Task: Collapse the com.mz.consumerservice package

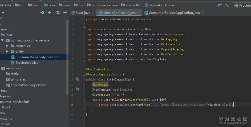Action: click(2, 40)
